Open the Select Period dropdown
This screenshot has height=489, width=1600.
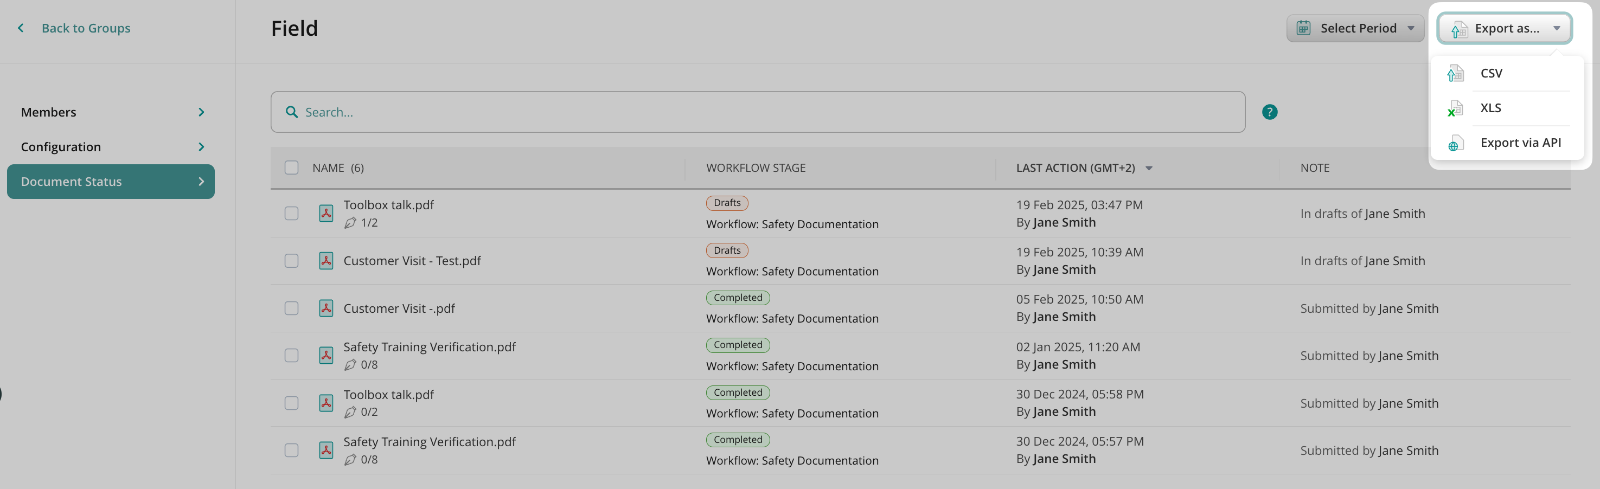[x=1355, y=29]
